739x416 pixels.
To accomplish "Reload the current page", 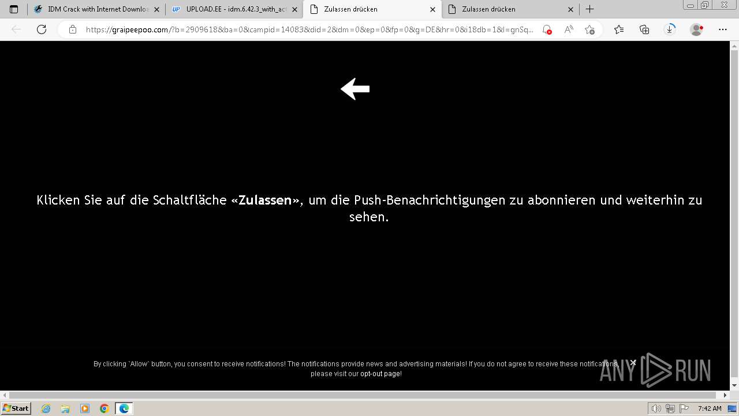I will (42, 29).
